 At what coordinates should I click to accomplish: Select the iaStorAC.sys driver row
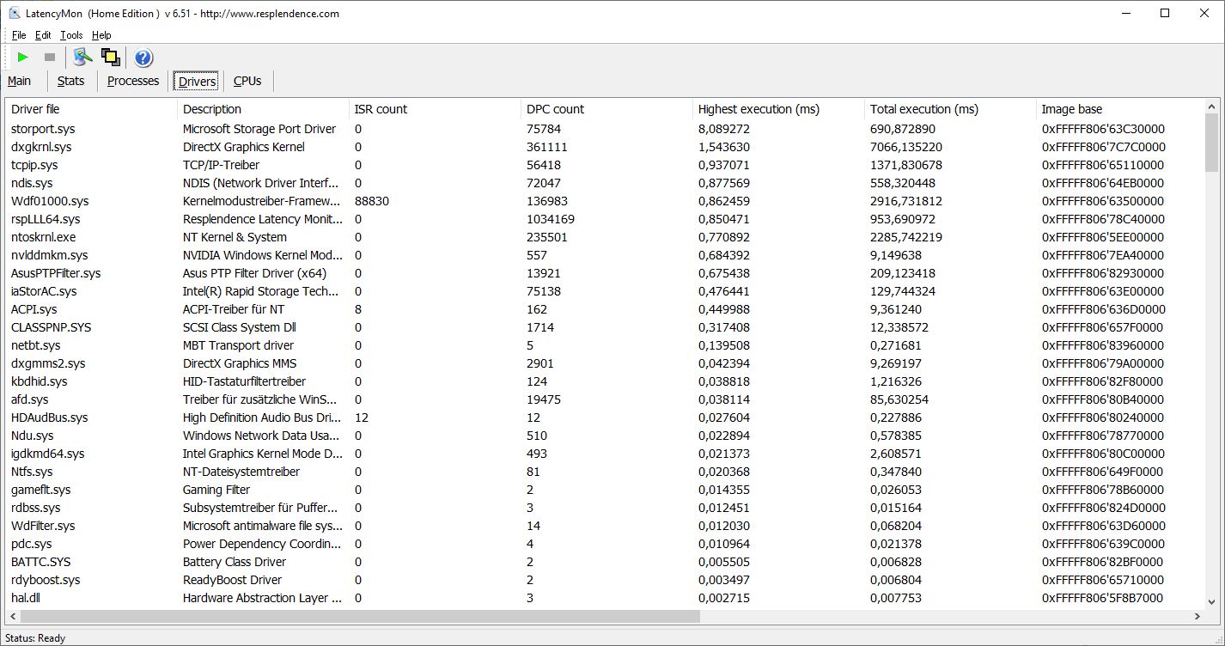coord(605,291)
